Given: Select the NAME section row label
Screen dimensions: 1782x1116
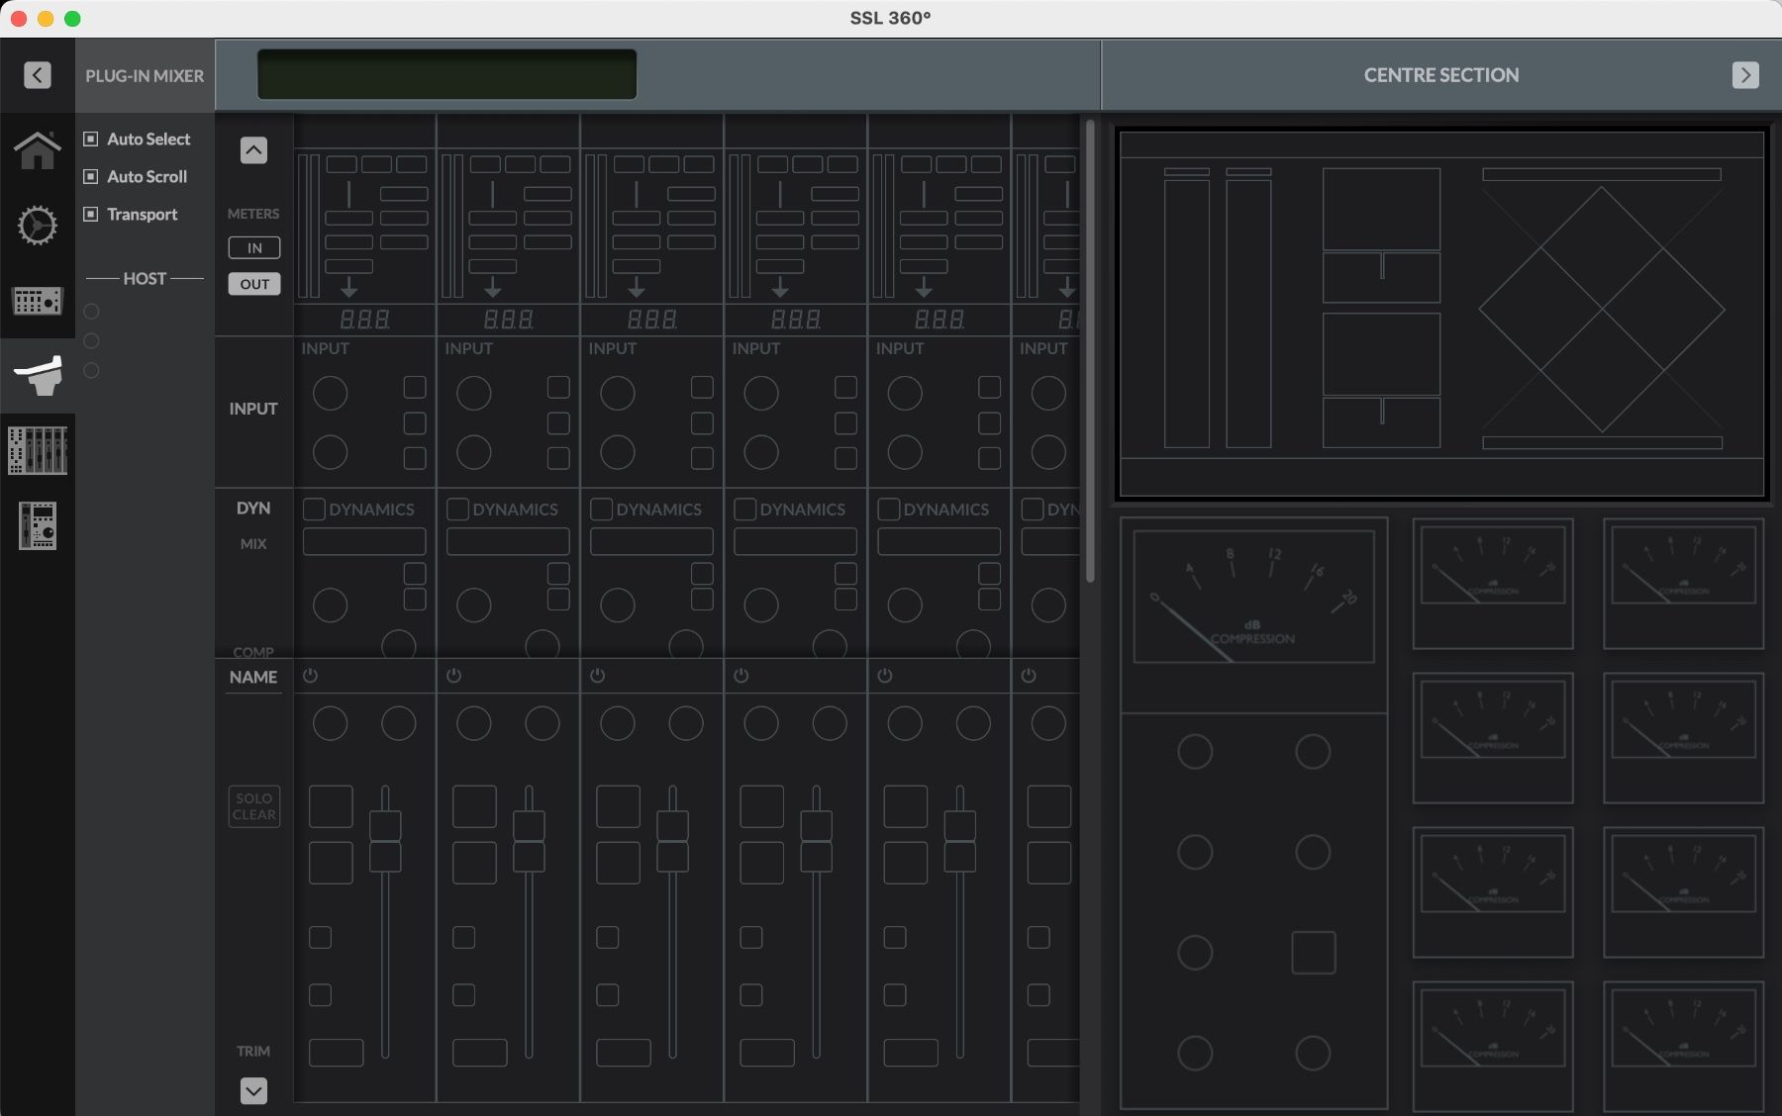Looking at the screenshot, I should coord(253,678).
